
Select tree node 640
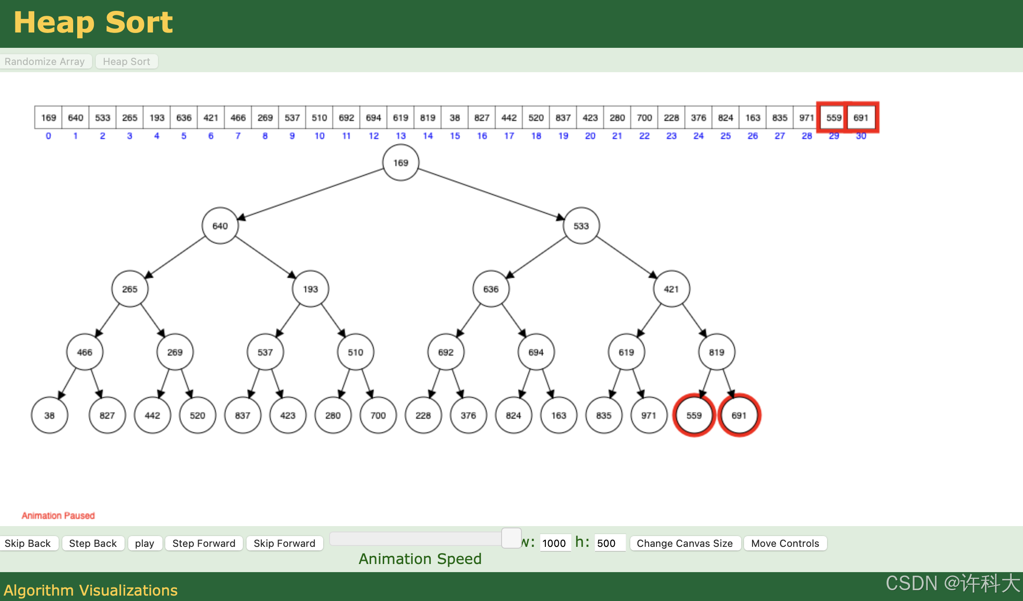tap(220, 226)
